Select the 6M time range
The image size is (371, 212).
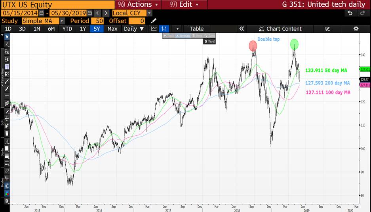pos(51,29)
